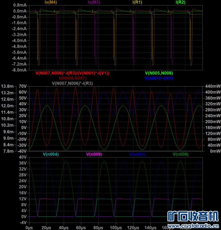Click the 10.2m left axis value
221x230 pixels.
point(7,125)
